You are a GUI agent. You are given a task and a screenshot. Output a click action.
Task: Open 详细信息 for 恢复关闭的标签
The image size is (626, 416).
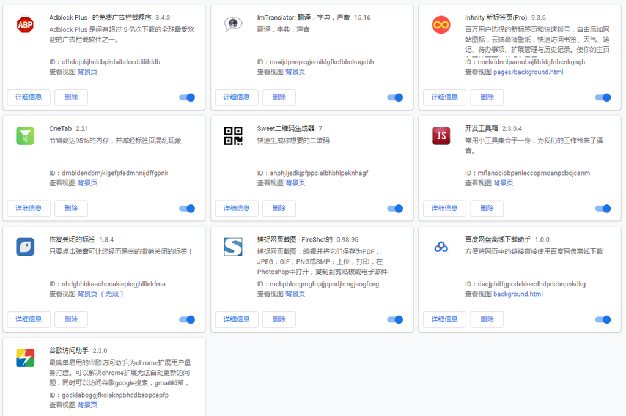(x=29, y=319)
